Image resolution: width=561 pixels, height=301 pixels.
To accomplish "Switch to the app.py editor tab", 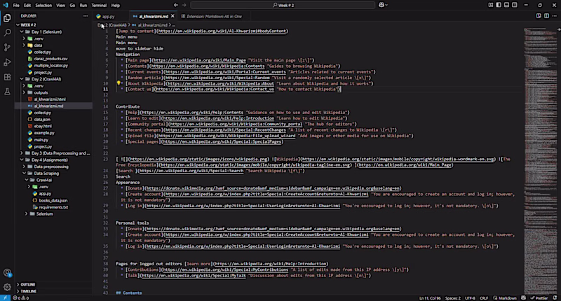I will pos(108,16).
